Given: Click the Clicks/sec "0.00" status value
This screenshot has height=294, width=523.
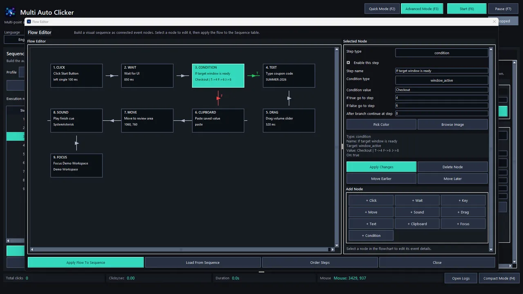Looking at the screenshot, I should coord(130,278).
